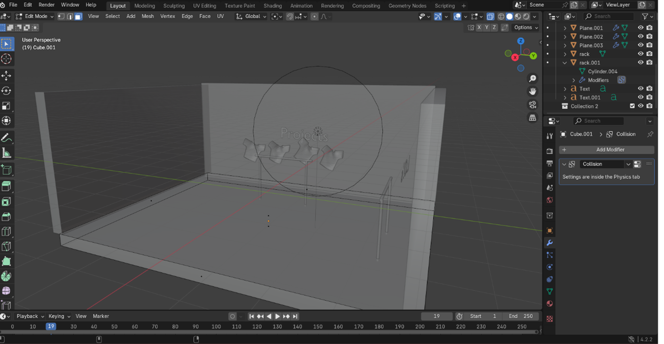664x344 pixels.
Task: Click the zoom magnifier viewport icon
Action: coord(532,78)
